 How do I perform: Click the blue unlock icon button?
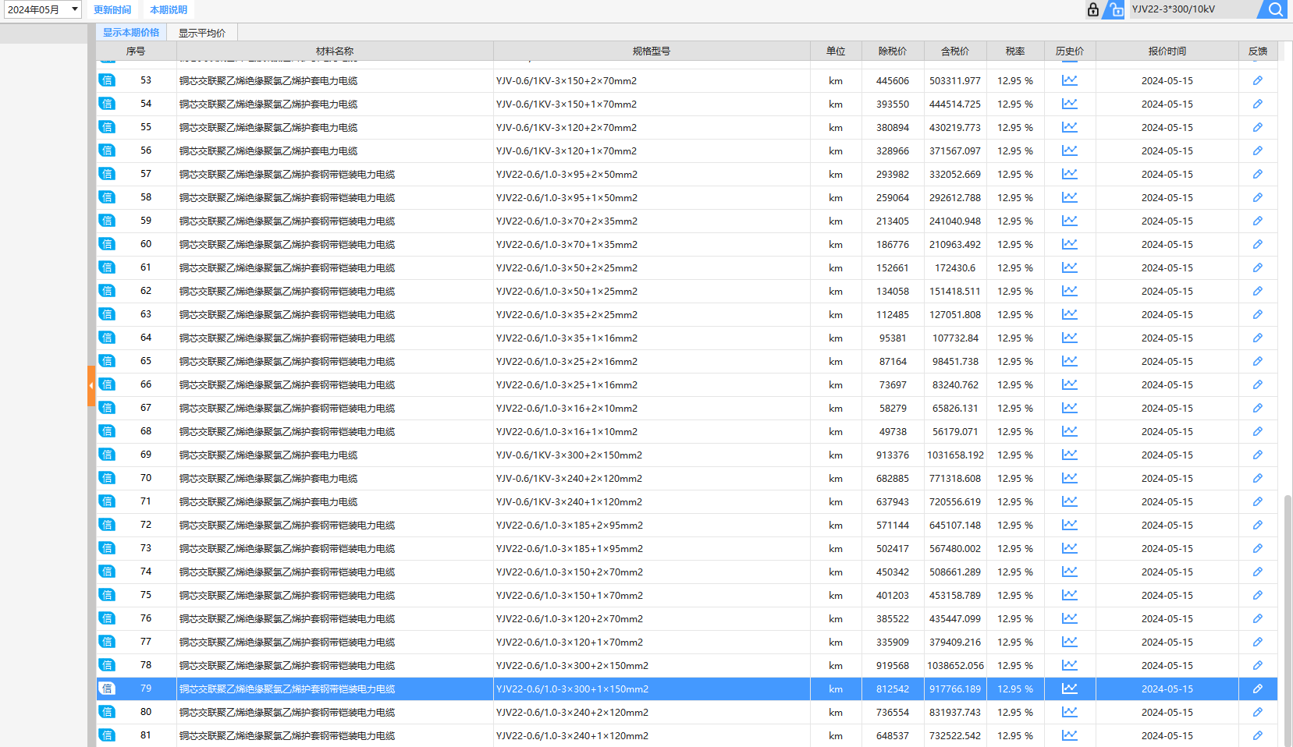[1114, 9]
